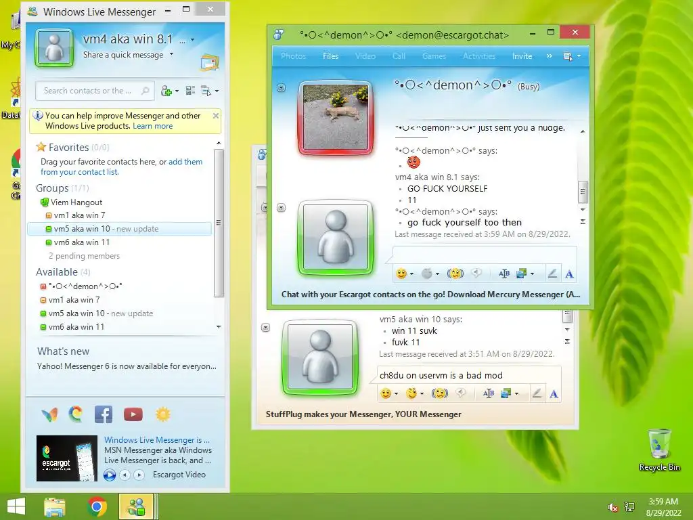Change background picture in demon chat
Viewport: 693px width, 520px height.
click(522, 274)
